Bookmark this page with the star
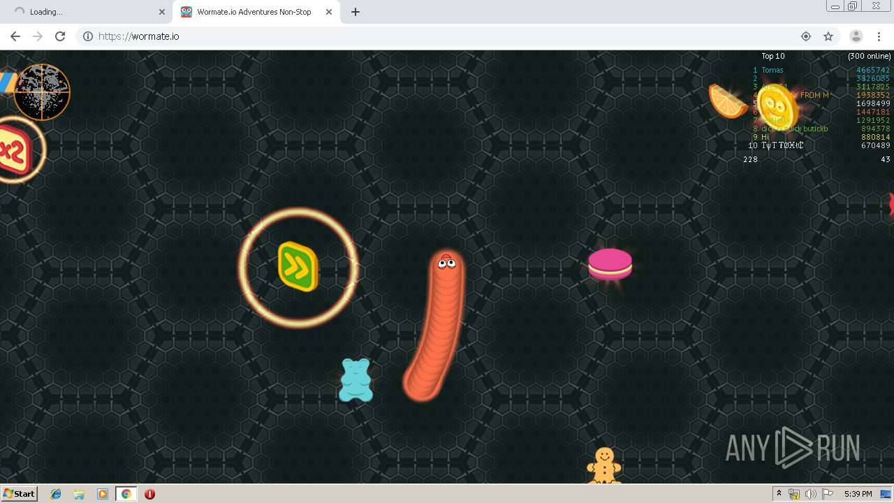 pyautogui.click(x=828, y=36)
